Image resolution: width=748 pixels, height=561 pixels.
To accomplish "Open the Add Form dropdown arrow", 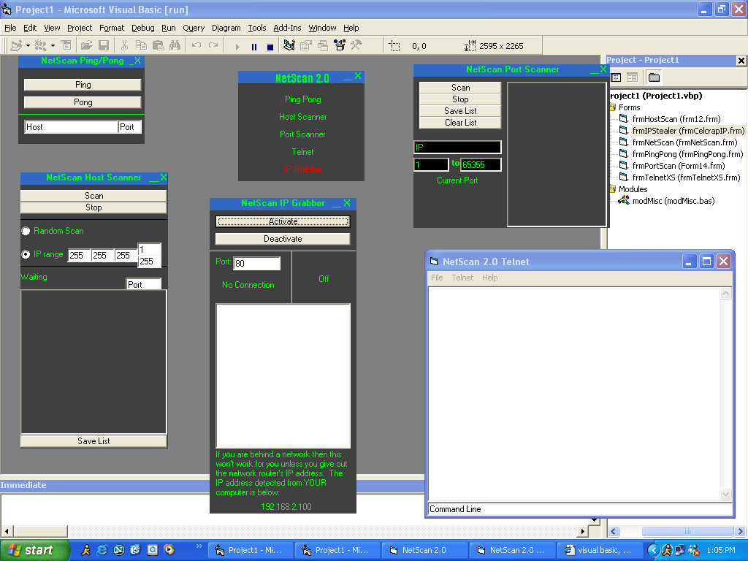I will point(53,46).
